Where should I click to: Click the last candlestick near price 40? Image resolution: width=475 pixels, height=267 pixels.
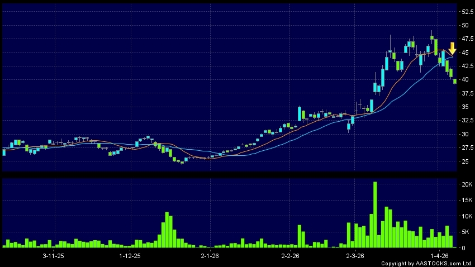tap(455, 81)
